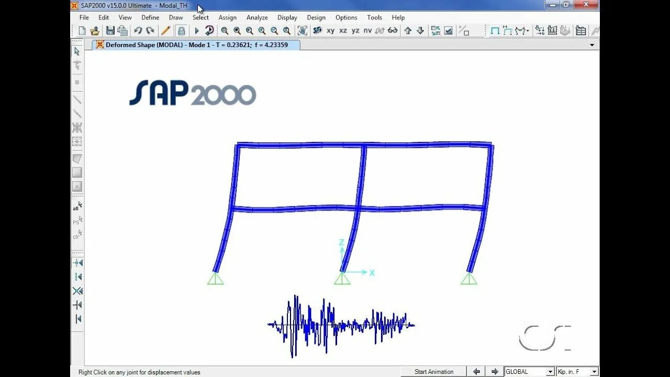Open the Display menu
670x377 pixels.
click(x=287, y=17)
